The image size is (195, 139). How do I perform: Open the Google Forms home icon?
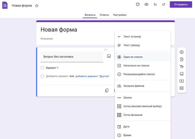coord(5,5)
